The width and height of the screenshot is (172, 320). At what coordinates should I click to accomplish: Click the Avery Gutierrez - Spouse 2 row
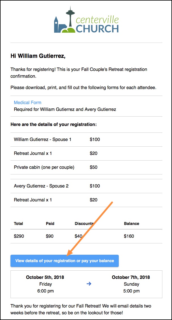86,186
